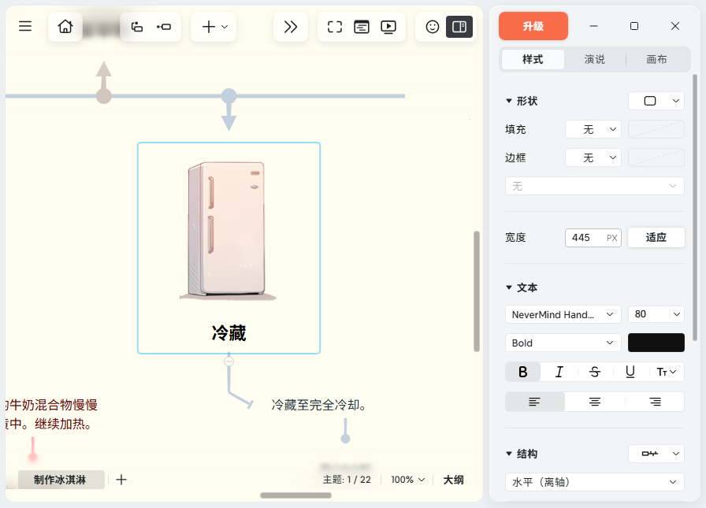Click the 宽度 width input field
This screenshot has width=706, height=508.
coord(593,238)
